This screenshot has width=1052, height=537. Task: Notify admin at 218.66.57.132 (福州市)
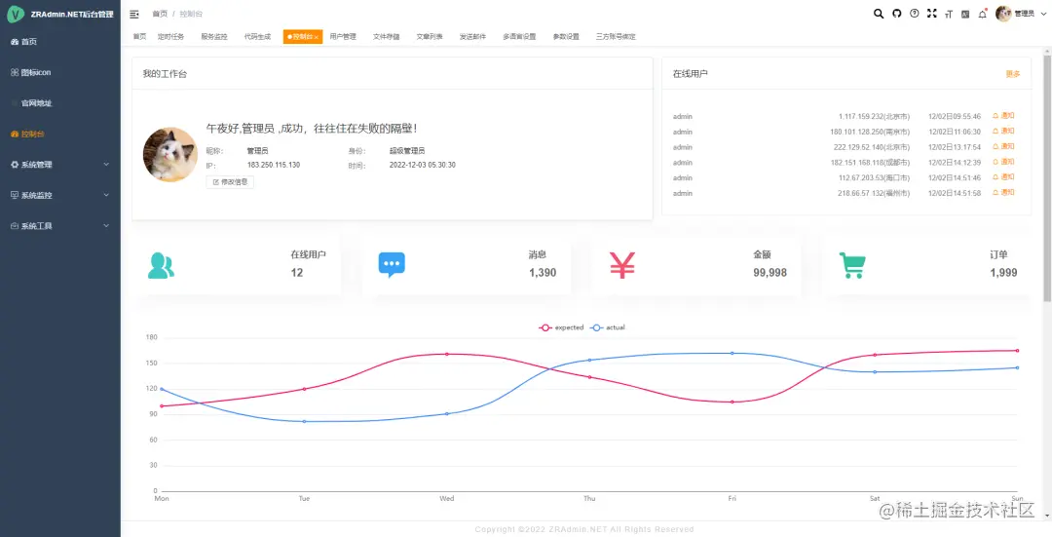(1003, 193)
